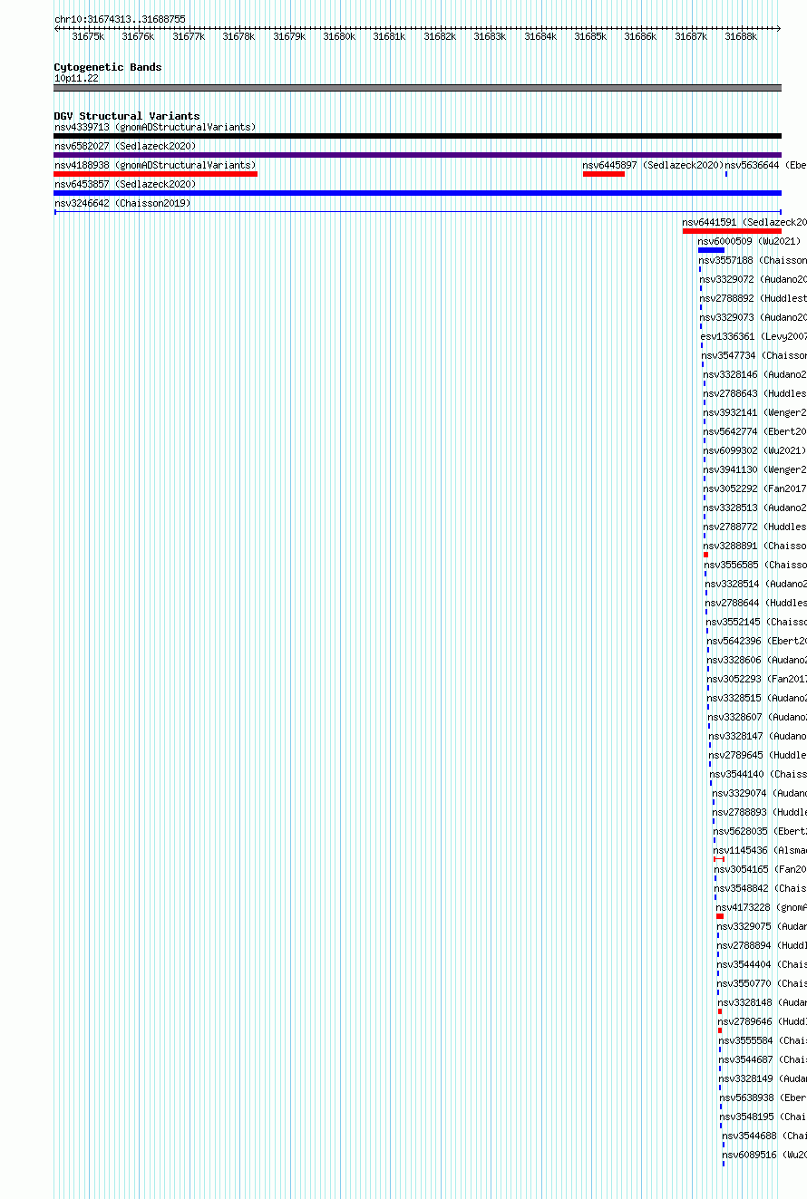Select nsv3052293 Fan2017 variant
The width and height of the screenshot is (807, 1199).
pyautogui.click(x=757, y=679)
